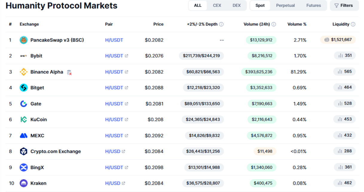Click the PancakeSwap v3 exchange logo

click(24, 40)
